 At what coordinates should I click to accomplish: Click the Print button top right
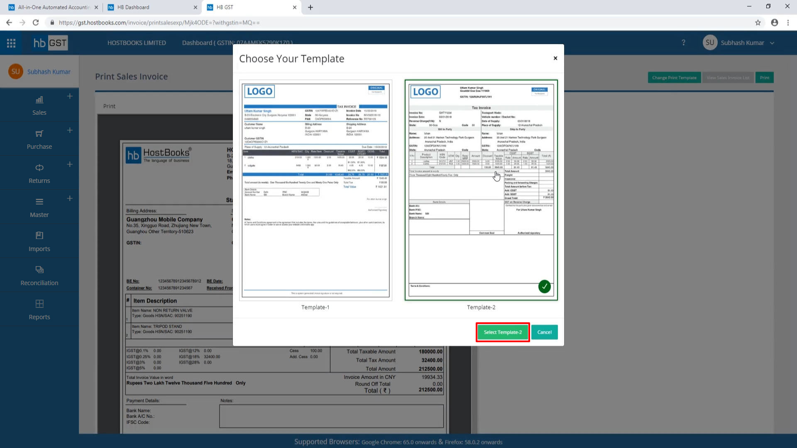pos(765,77)
